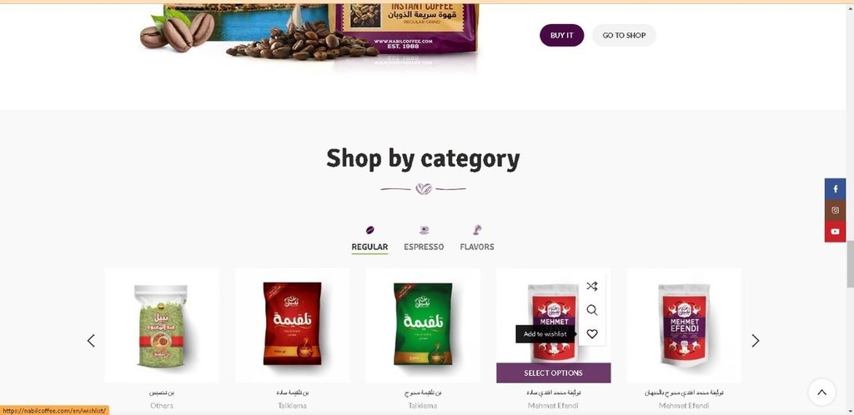Open the red Talkiema coffee product thumbnail
Viewport: 854px width, 415px height.
click(293, 323)
